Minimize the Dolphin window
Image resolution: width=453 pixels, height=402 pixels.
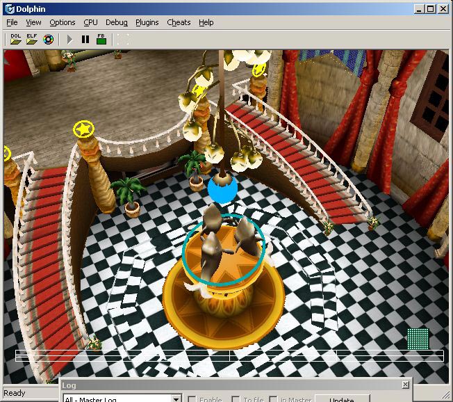[x=418, y=9]
